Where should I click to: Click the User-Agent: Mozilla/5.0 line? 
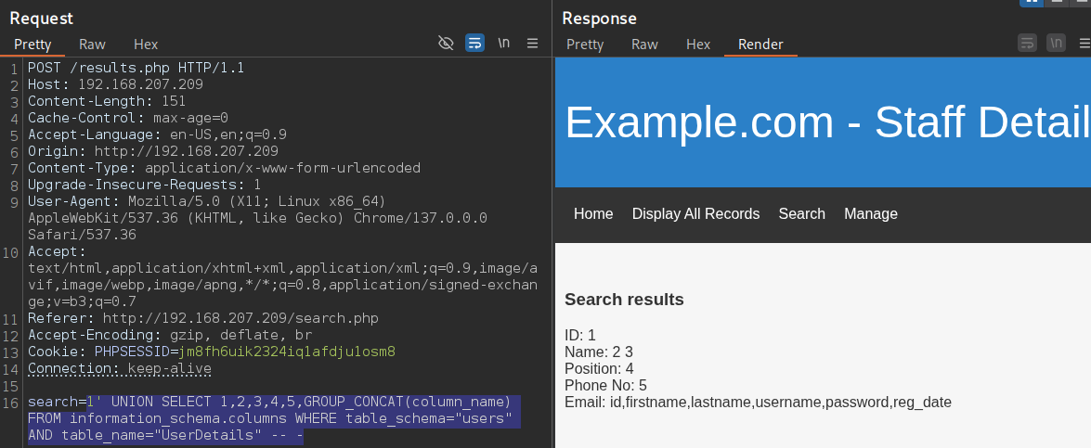(207, 201)
